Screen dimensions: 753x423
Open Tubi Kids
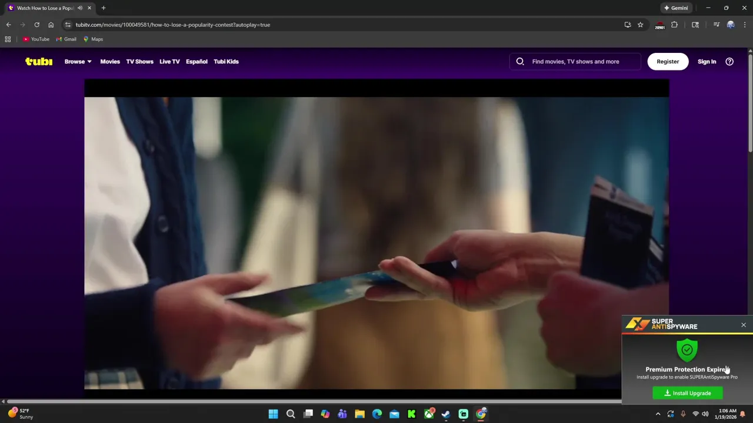[x=226, y=61]
